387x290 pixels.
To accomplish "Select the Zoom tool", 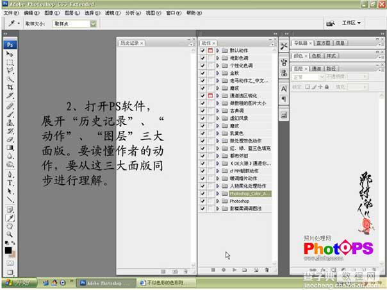I will (x=10, y=234).
